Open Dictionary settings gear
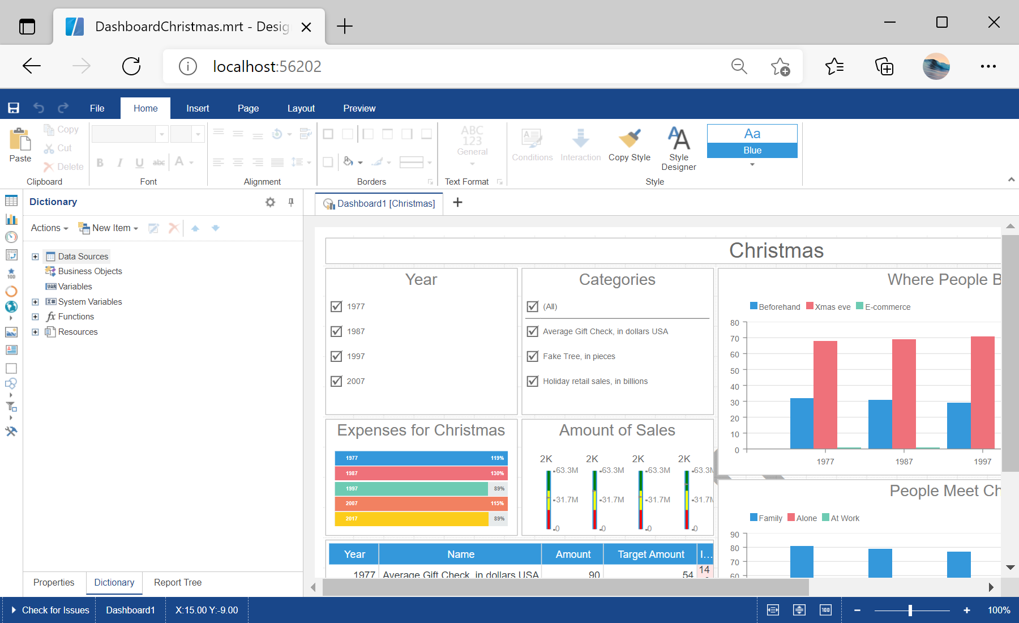 tap(270, 202)
